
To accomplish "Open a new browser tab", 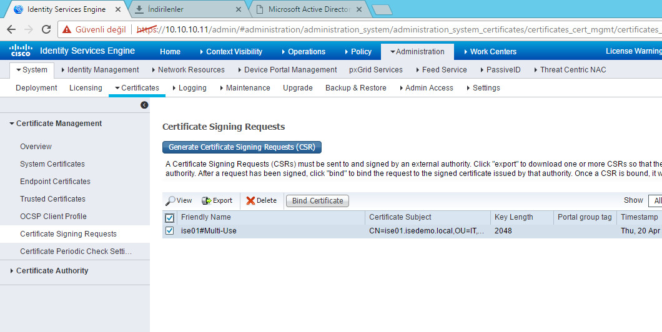I will [382, 10].
